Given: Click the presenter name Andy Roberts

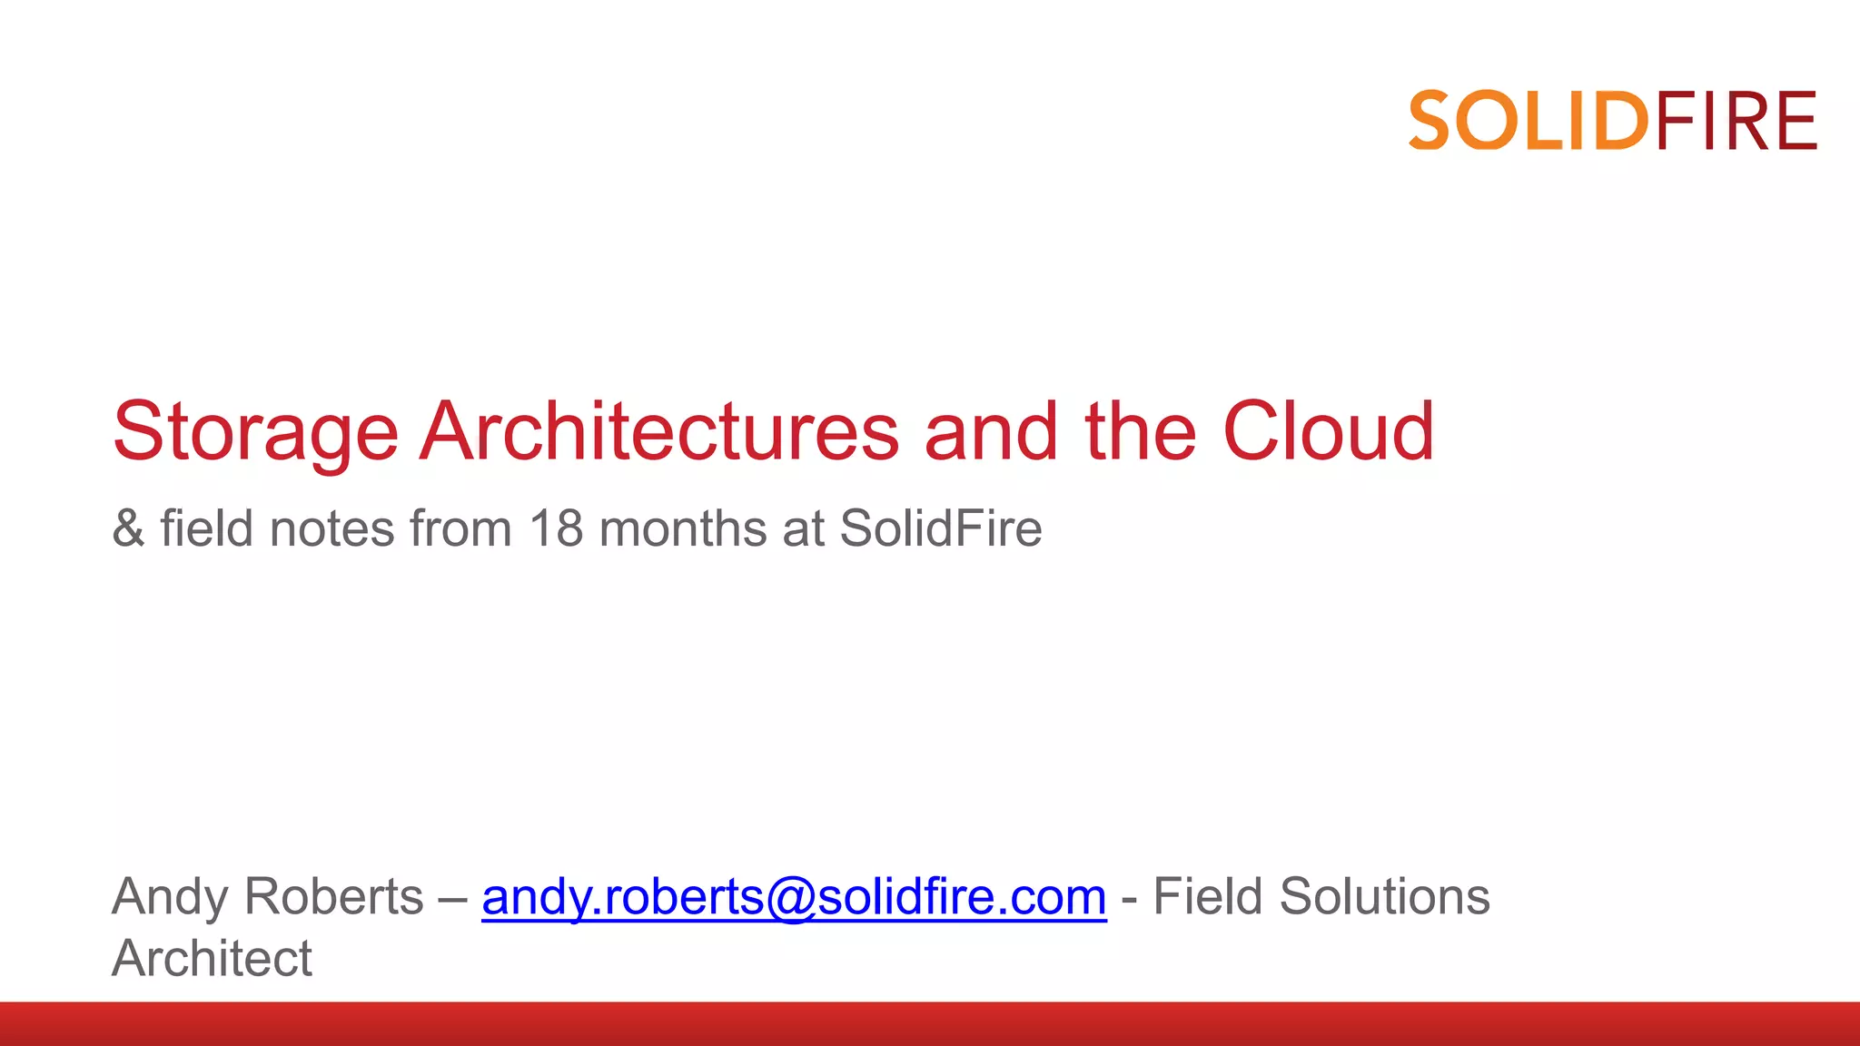Looking at the screenshot, I should (267, 897).
